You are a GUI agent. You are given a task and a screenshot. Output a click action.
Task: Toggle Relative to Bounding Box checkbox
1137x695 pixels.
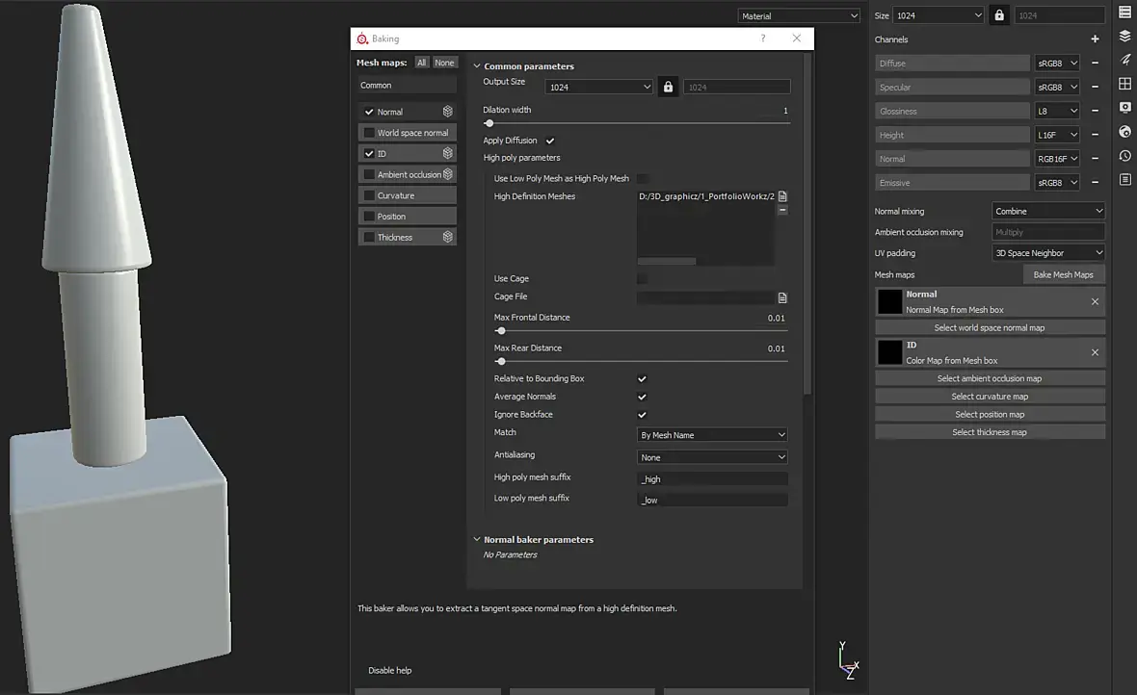coord(642,379)
